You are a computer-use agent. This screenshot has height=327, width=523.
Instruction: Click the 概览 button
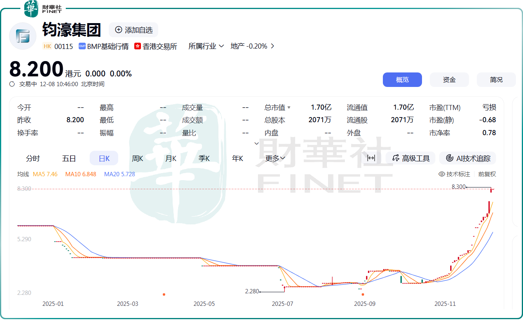pos(402,79)
